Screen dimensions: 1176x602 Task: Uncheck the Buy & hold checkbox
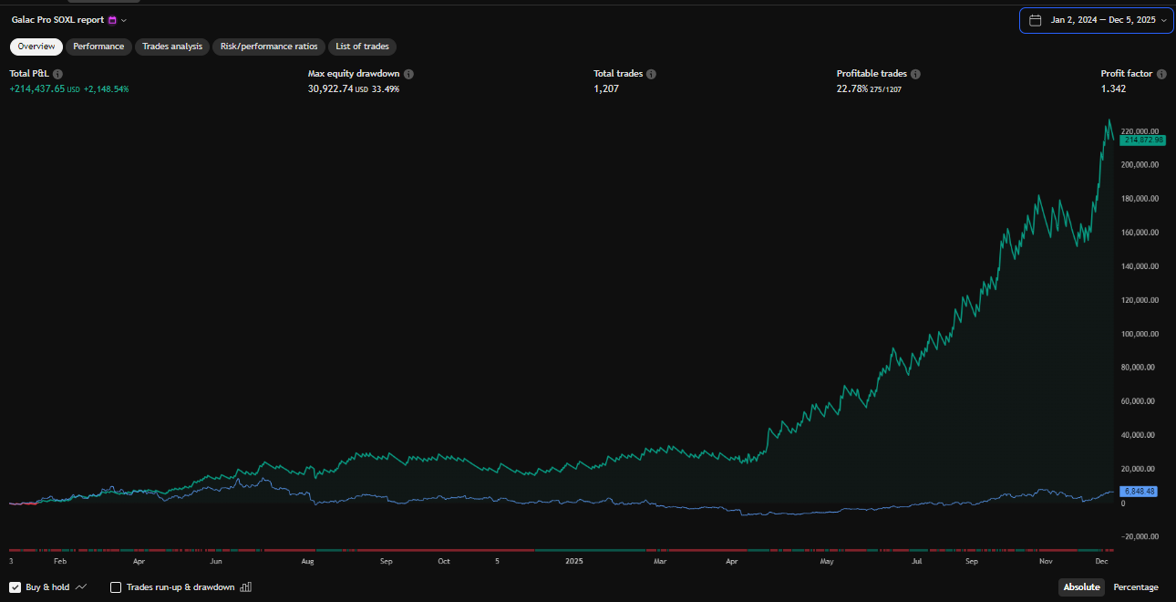(x=15, y=587)
